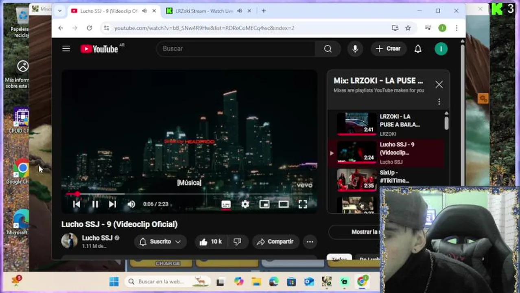Screen dimensions: 520x293
Task: Open the video title Lucho SSJ - 9
Action: point(119,224)
